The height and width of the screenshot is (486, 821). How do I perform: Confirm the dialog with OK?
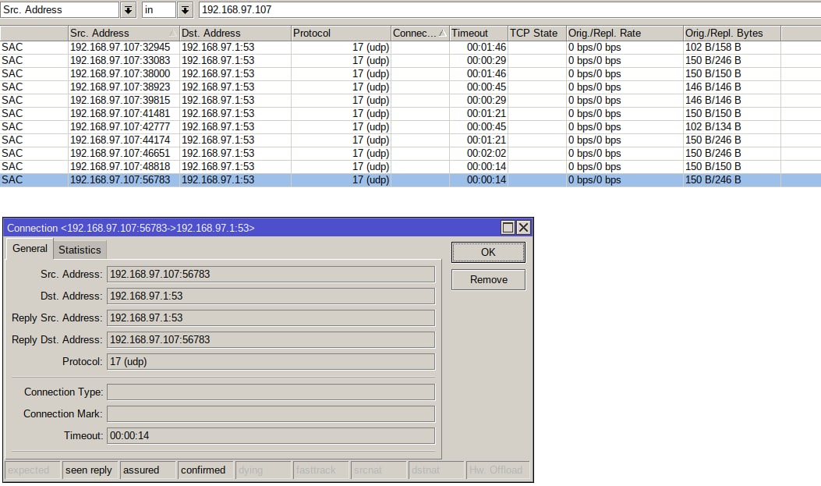click(x=488, y=253)
